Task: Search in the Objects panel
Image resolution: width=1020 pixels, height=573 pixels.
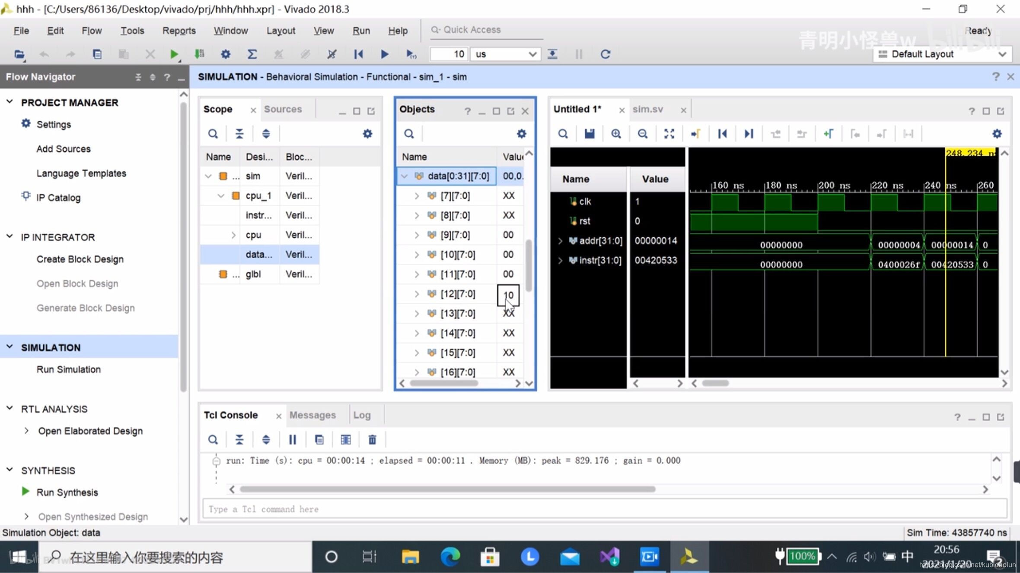Action: pyautogui.click(x=409, y=134)
